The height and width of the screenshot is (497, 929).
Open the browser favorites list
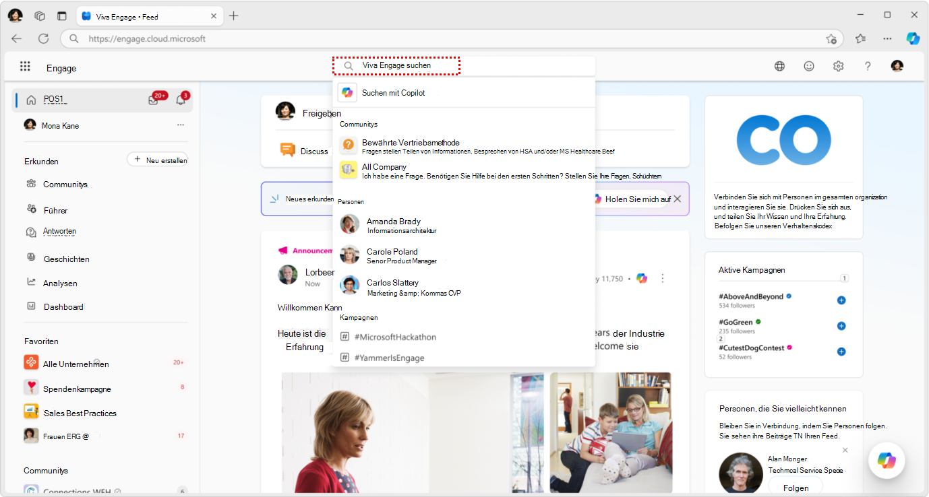(860, 39)
